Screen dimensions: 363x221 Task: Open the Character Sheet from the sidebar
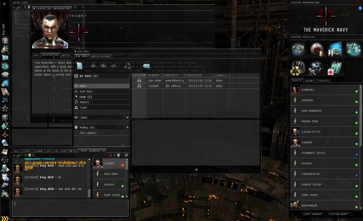[x=5, y=40]
